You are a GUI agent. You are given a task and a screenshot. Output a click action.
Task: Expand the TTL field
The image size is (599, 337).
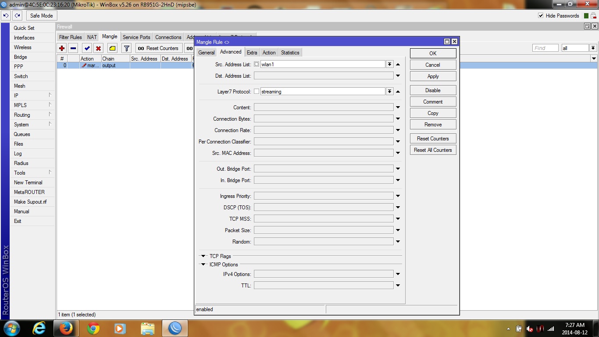point(398,286)
